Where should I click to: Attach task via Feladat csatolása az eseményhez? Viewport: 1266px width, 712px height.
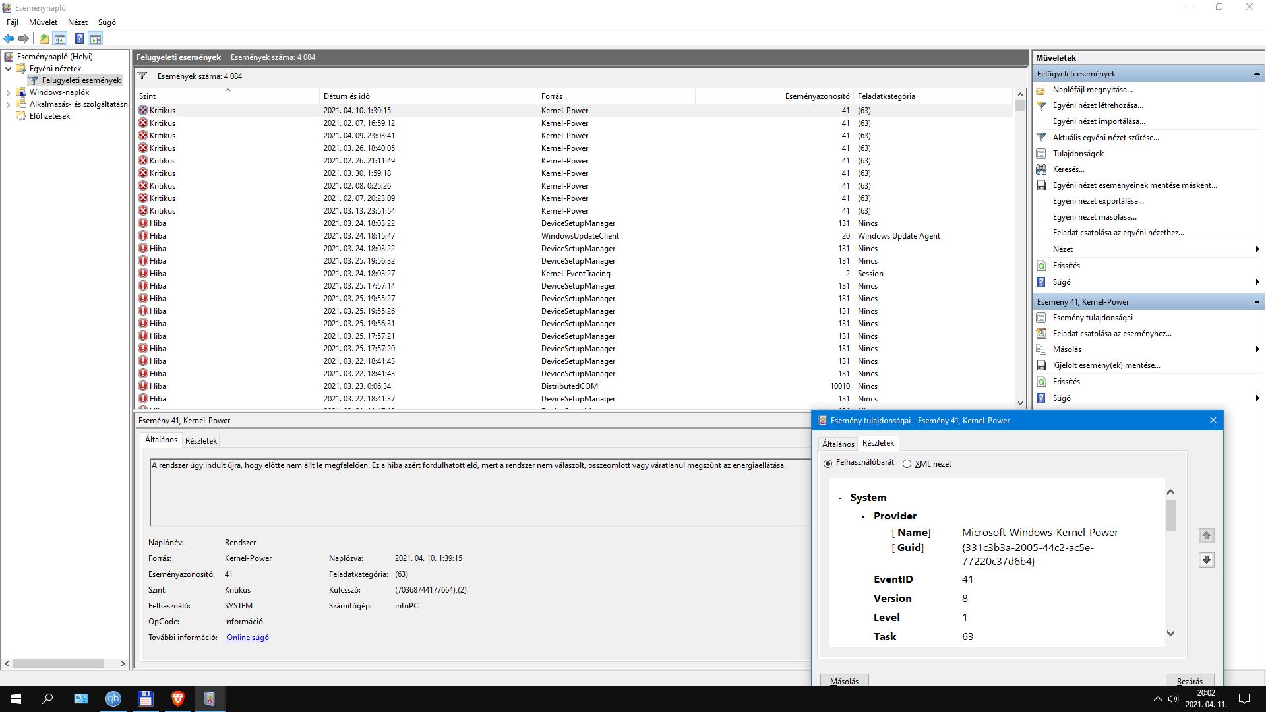point(1112,334)
